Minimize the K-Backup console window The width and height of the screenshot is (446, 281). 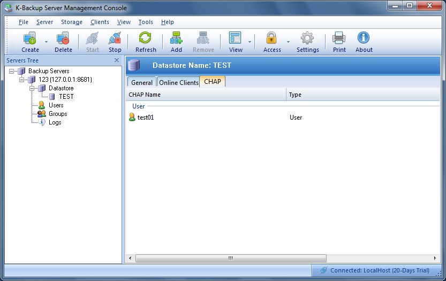click(395, 6)
